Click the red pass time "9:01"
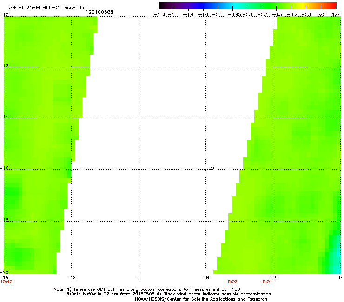The height and width of the screenshot is (302, 344). point(267,282)
